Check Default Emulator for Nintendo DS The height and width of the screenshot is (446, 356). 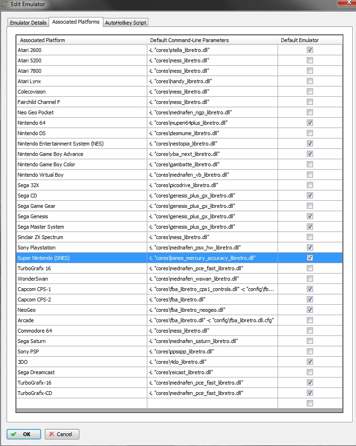coord(310,133)
